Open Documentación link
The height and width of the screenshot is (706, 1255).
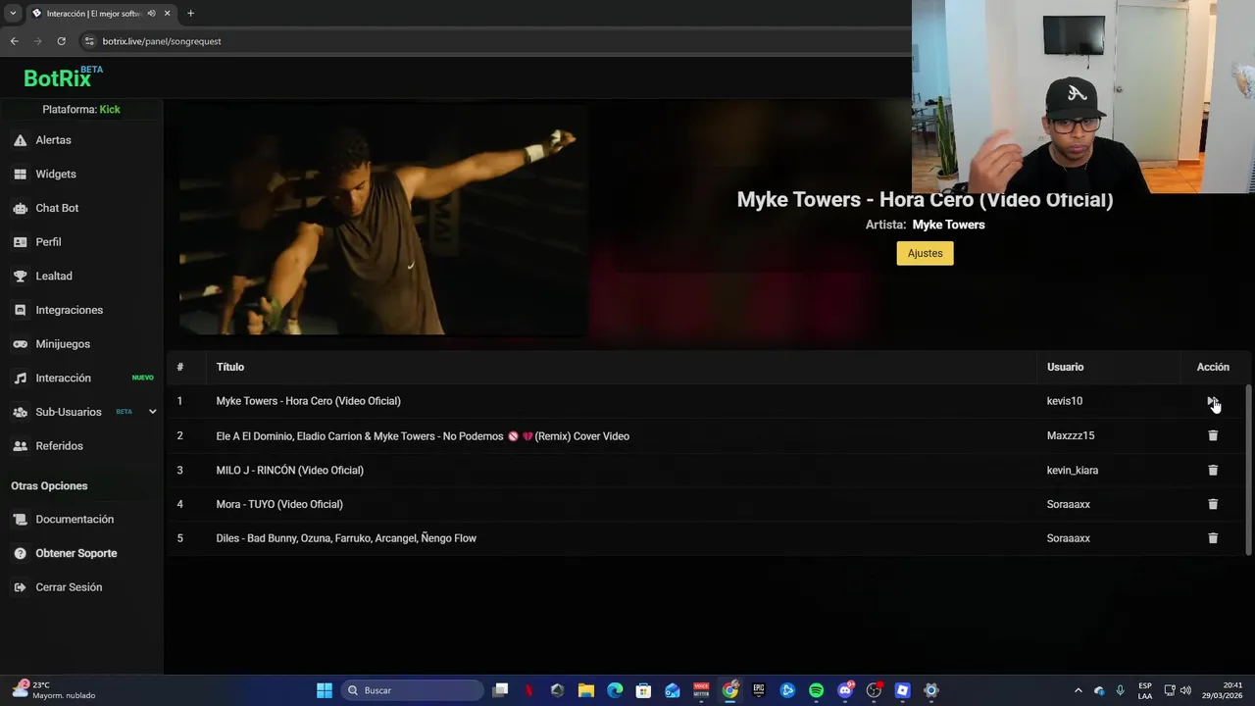pyautogui.click(x=75, y=519)
